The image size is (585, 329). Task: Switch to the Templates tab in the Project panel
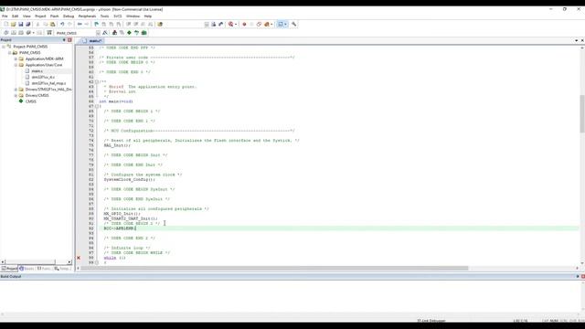point(62,269)
